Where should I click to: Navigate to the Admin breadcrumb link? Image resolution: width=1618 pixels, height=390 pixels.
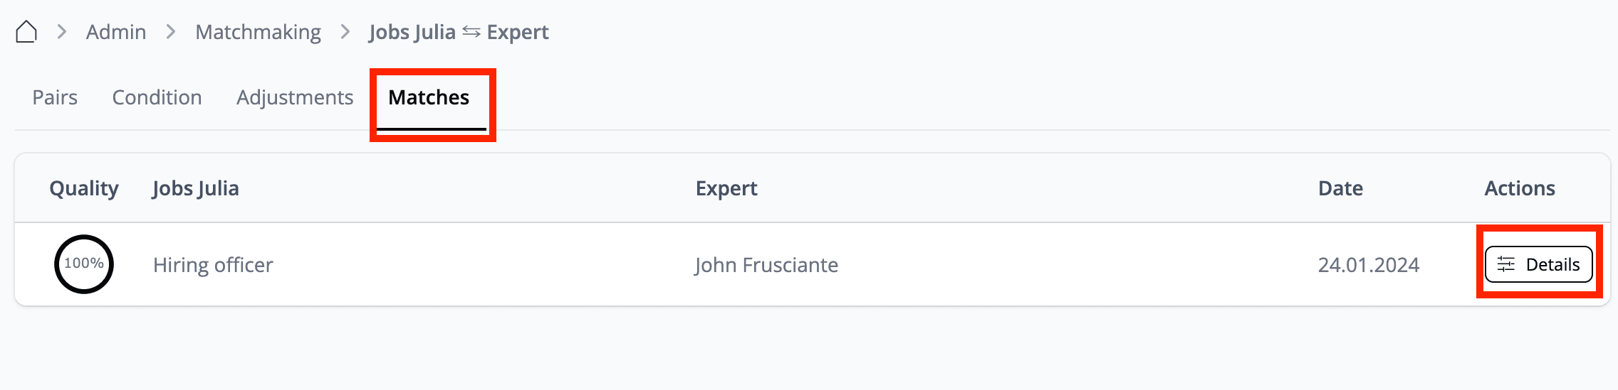pyautogui.click(x=116, y=32)
